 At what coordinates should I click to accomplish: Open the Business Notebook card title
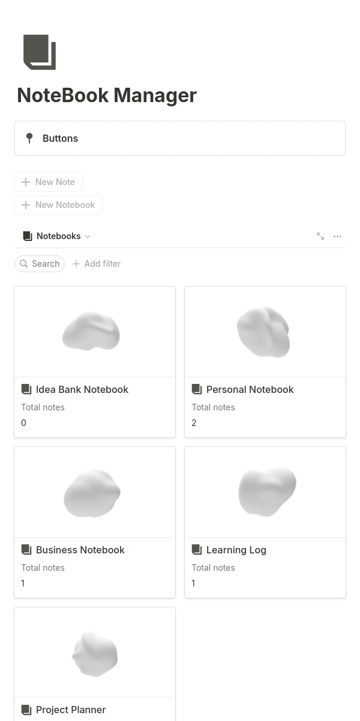(80, 550)
